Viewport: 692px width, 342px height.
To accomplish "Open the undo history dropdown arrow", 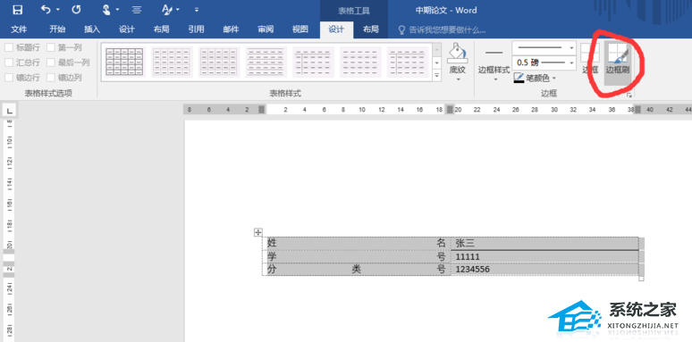I will coord(58,9).
